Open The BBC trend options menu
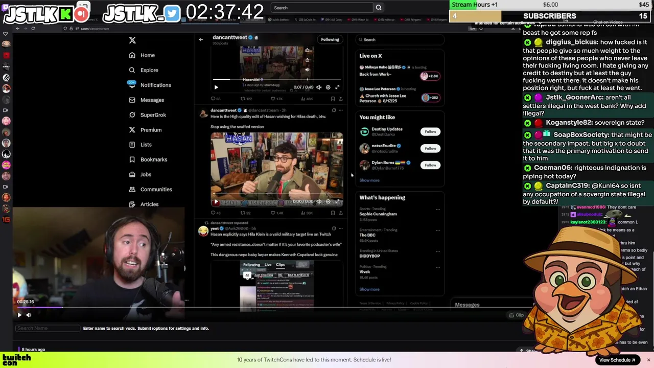Viewport: 654px width, 368px height. [437, 231]
